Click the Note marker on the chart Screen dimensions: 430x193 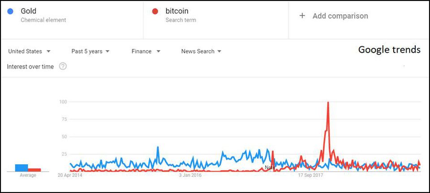click(270, 167)
